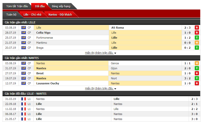Click the world flag icon in Braga row
Image resolution: width=201 pixels, height=122 pixels.
(24, 48)
